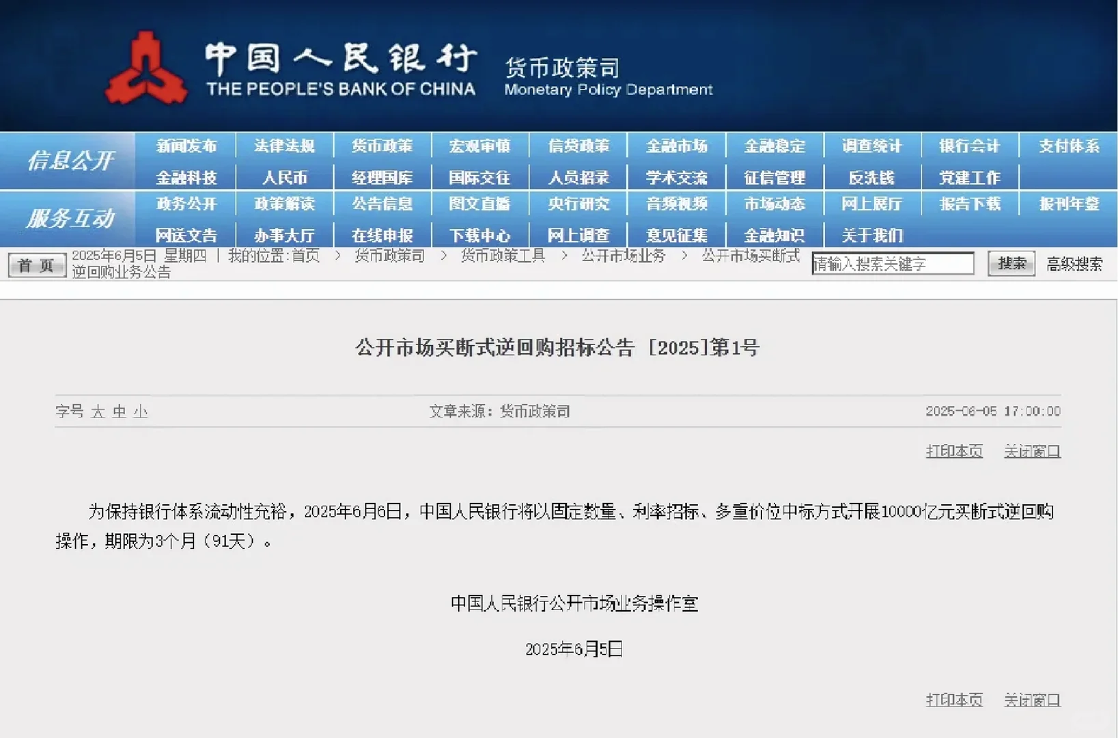Select the 网上调查 item

point(578,234)
